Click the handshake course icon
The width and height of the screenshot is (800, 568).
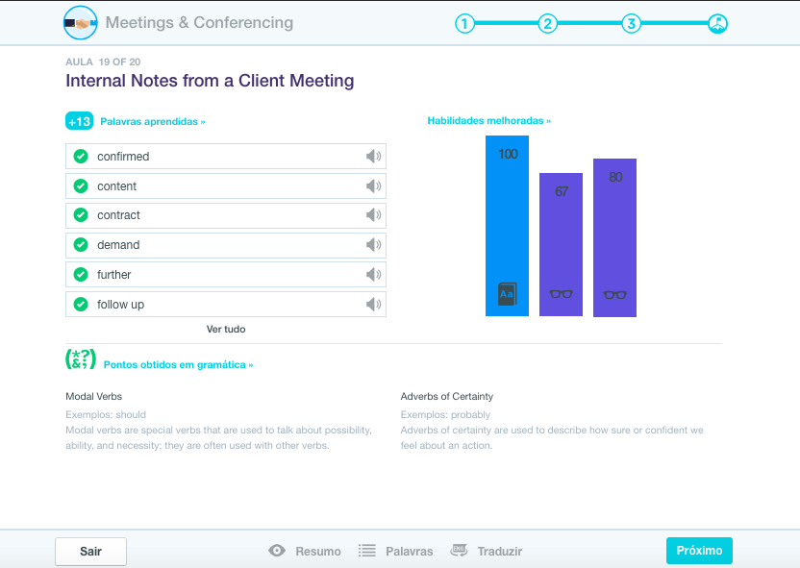[x=81, y=23]
